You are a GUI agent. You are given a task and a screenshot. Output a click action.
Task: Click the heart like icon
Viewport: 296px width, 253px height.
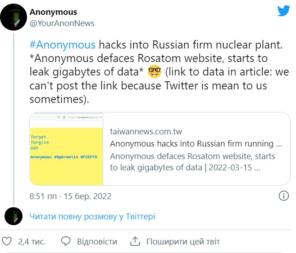click(7, 241)
